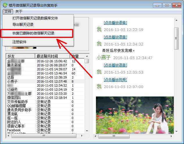184x144 pixels.
Task: Open the 关于 menu
Action: click(19, 12)
